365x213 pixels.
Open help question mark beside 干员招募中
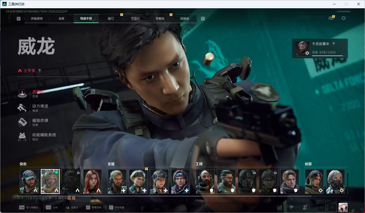(333, 44)
